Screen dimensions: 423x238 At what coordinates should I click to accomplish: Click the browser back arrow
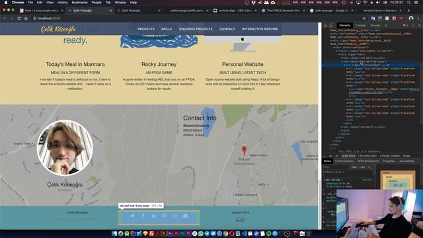pyautogui.click(x=5, y=19)
